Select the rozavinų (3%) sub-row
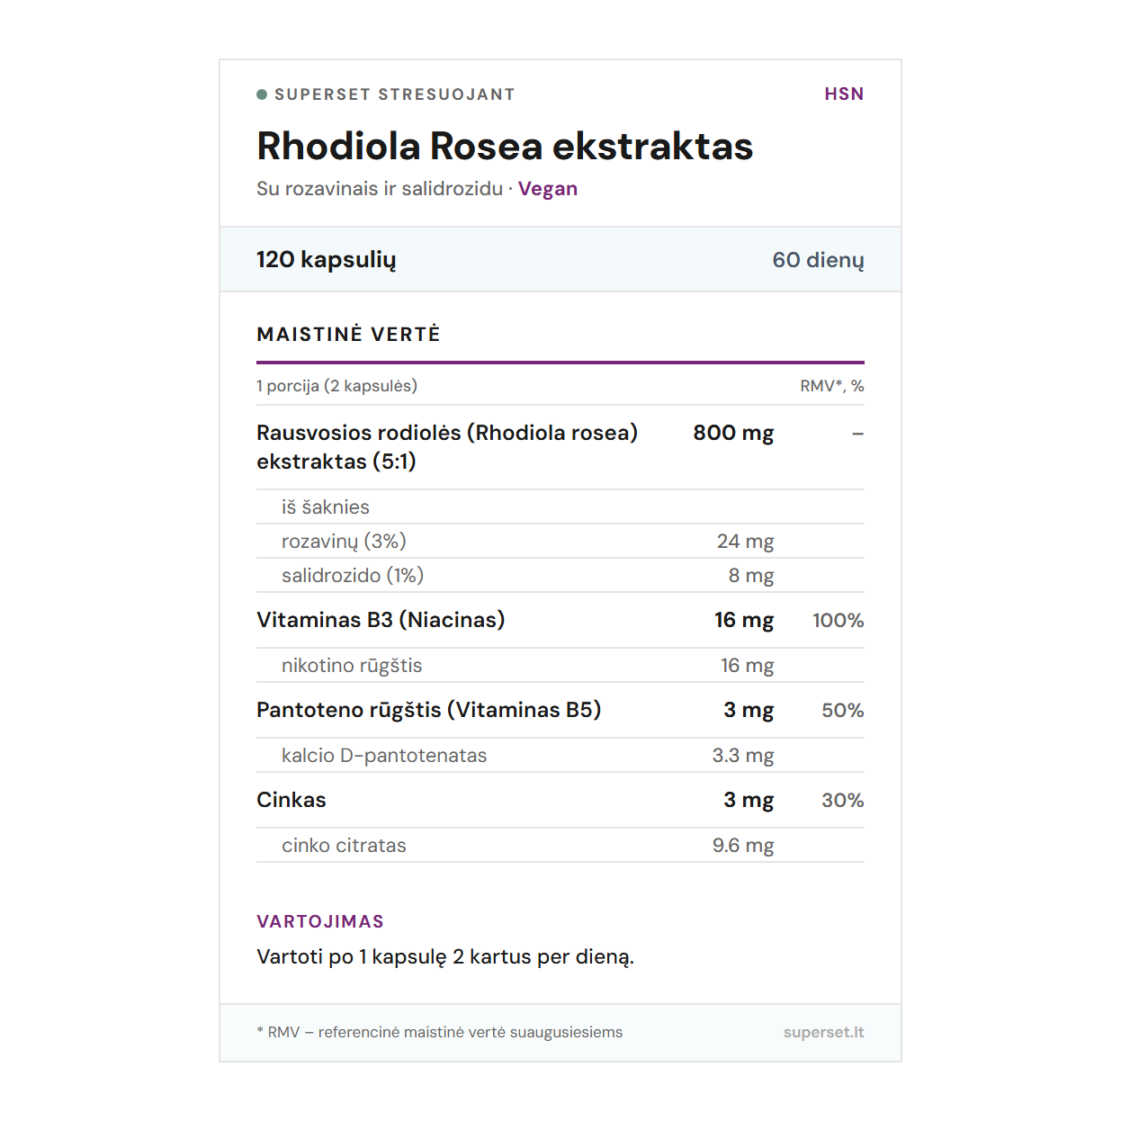The image size is (1121, 1121). click(x=344, y=542)
